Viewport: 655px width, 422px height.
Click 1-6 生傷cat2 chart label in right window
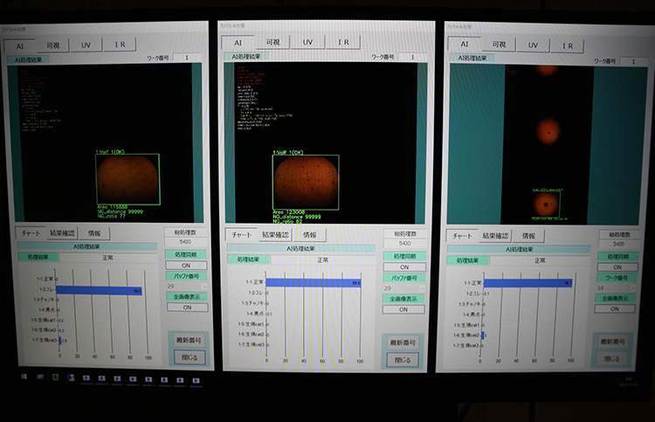466,336
